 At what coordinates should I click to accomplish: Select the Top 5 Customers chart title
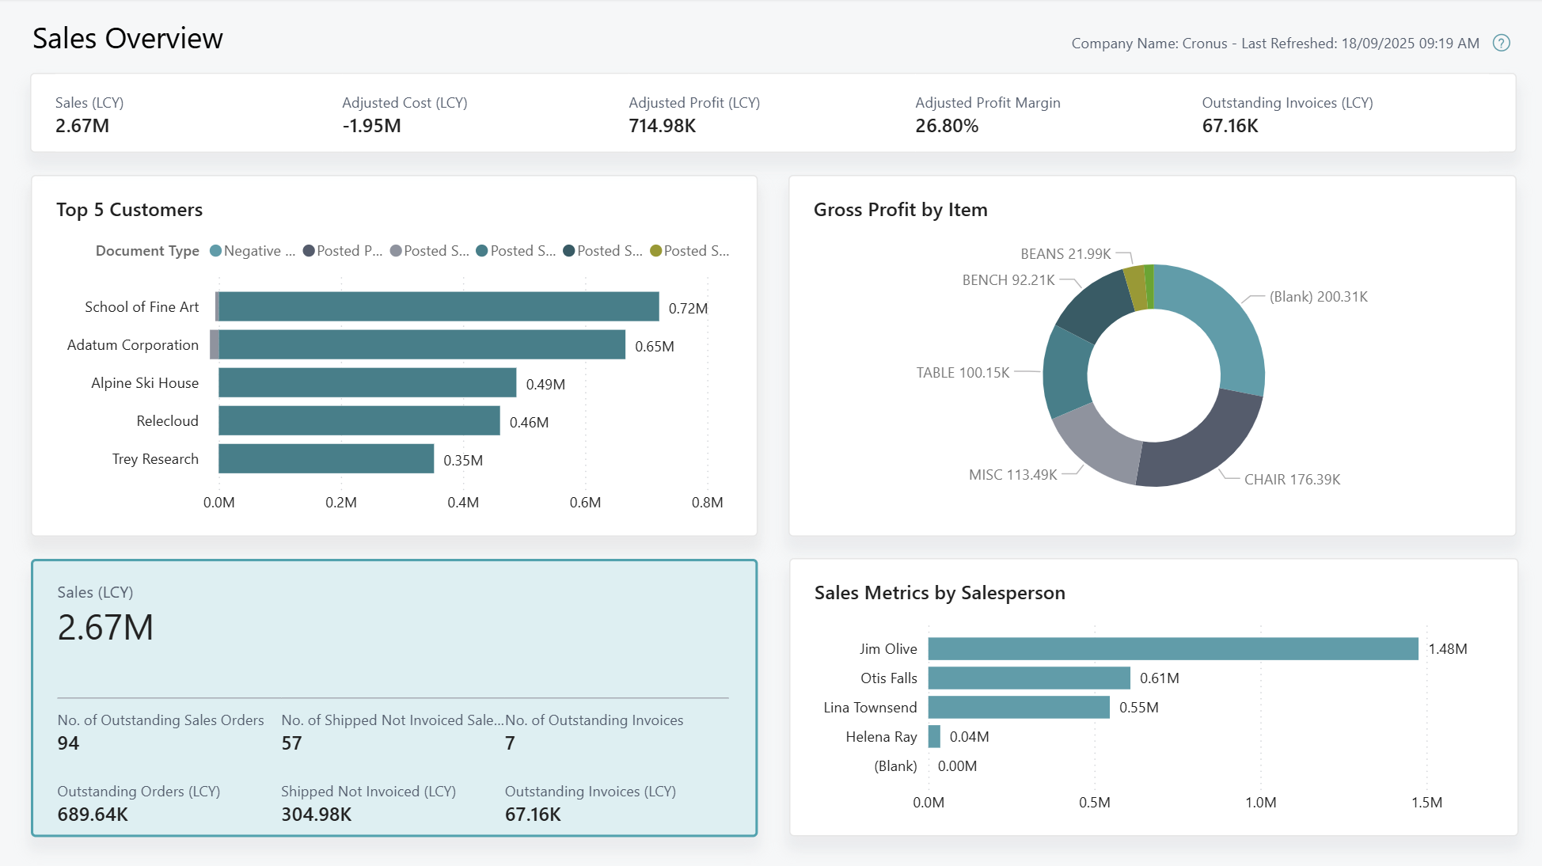(x=129, y=210)
